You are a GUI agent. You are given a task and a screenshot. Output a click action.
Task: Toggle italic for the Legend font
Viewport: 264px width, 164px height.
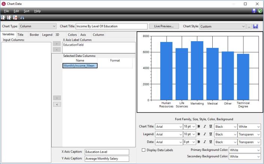click(204, 134)
